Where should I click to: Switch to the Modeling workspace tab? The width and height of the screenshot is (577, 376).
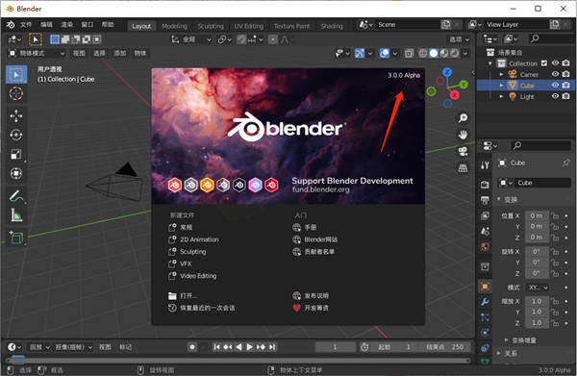point(174,26)
